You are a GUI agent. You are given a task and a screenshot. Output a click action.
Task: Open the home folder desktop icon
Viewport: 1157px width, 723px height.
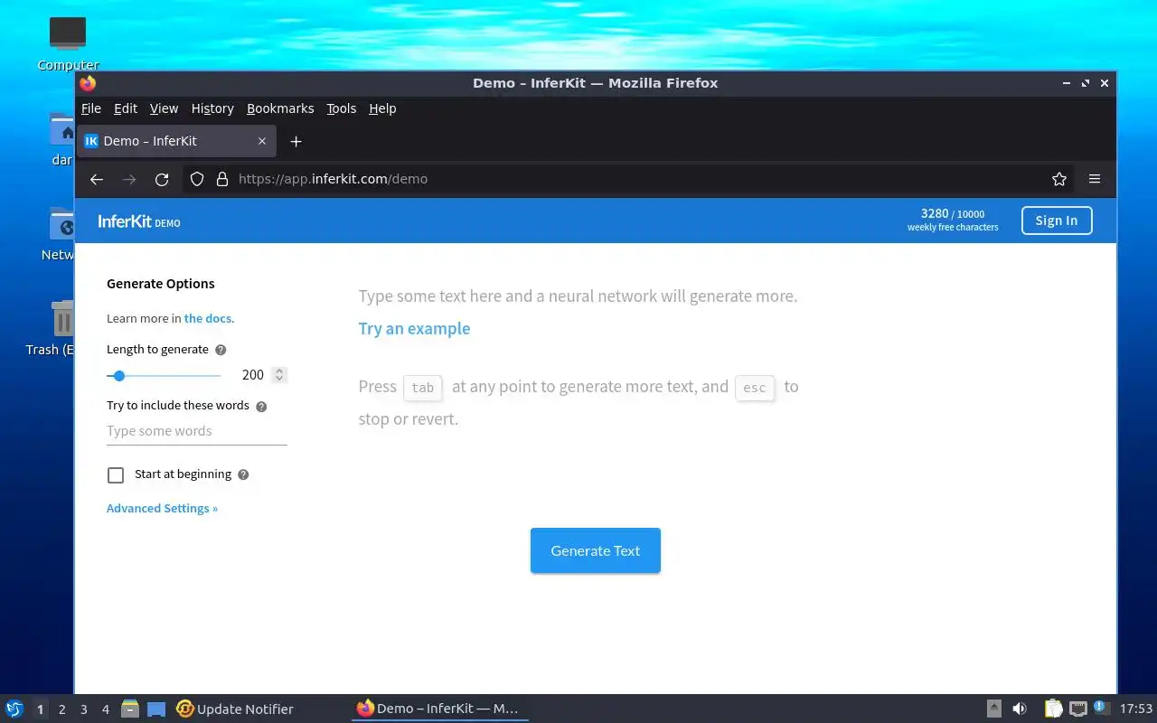coord(62,138)
